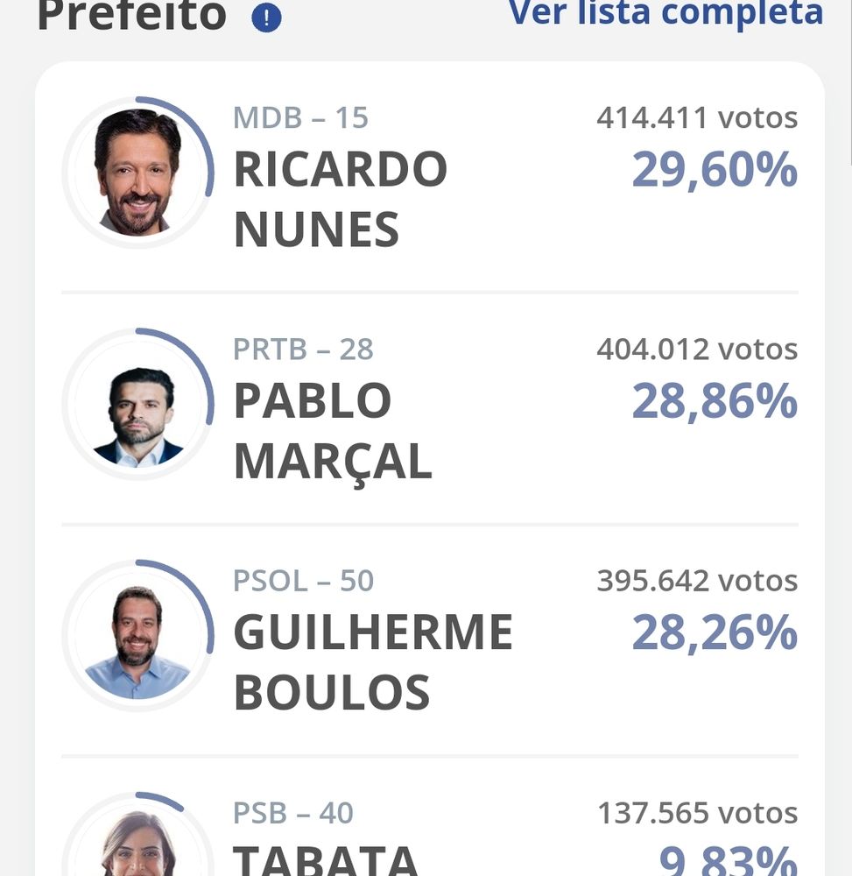852x876 pixels.
Task: Click Guilherme Boulos's candidate photo
Action: (x=137, y=636)
